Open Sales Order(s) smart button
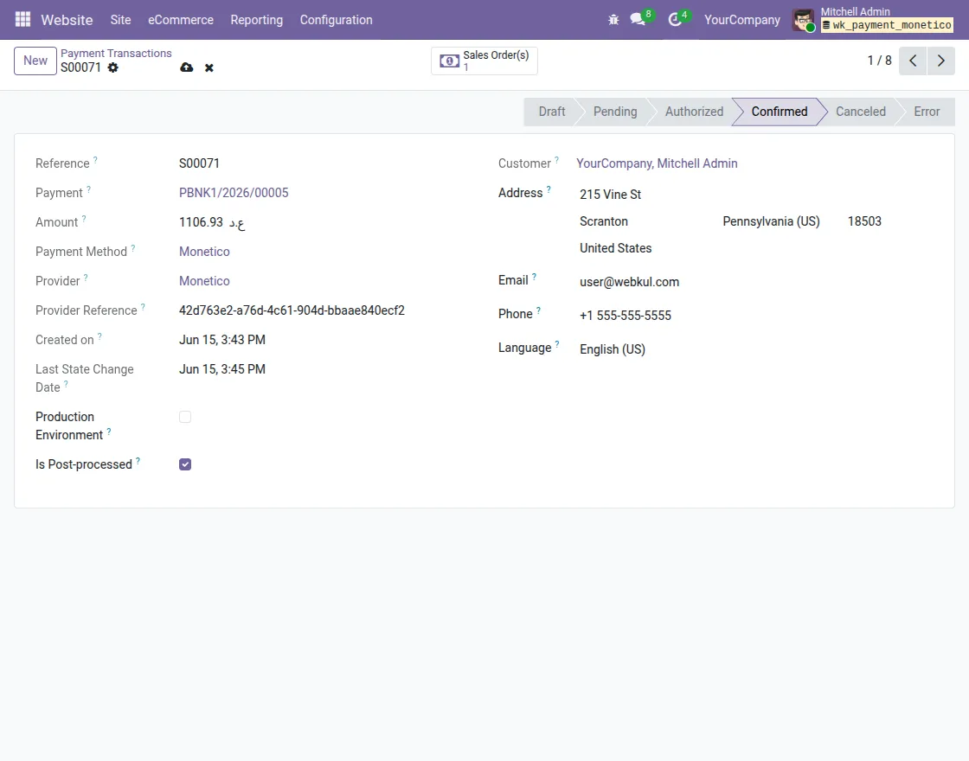 [x=484, y=61]
